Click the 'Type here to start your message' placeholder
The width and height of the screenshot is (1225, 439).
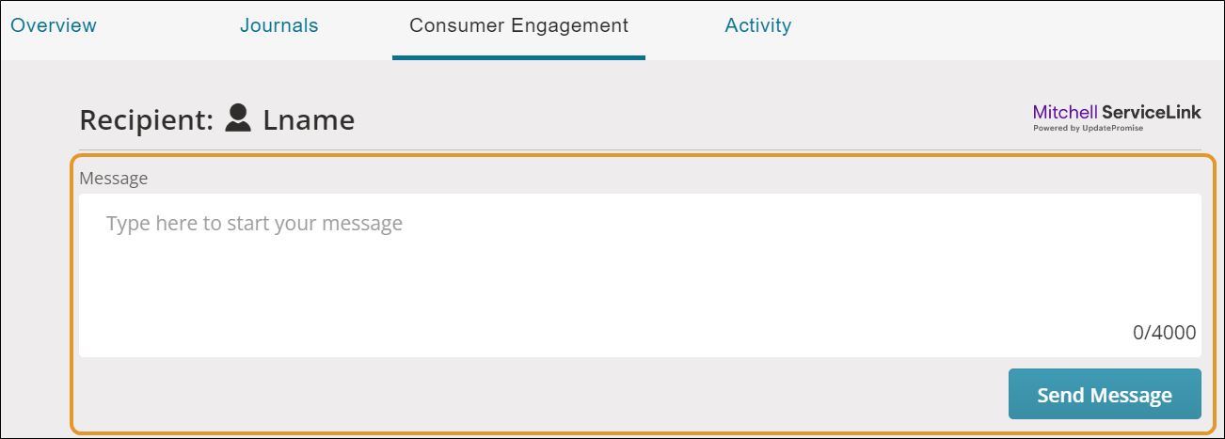pyautogui.click(x=254, y=224)
